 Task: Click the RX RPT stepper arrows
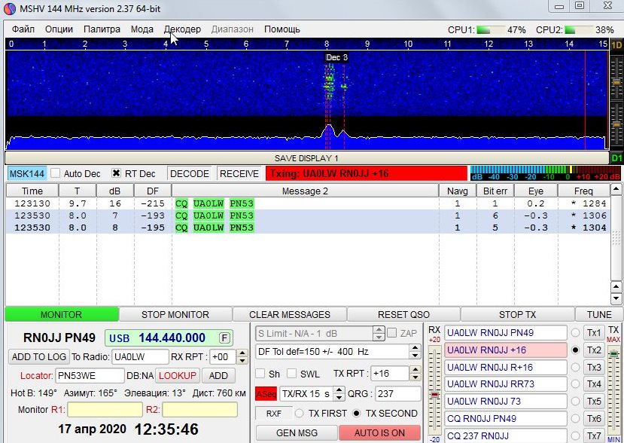click(242, 356)
